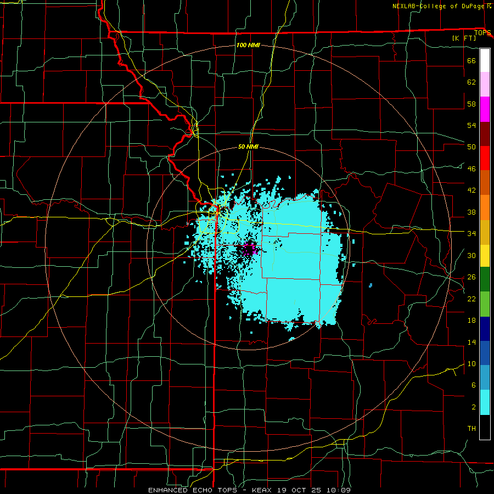This screenshot has width=494, height=494.
Task: Select the dark green 22-26 kft legend swatch
Action: [x=485, y=279]
